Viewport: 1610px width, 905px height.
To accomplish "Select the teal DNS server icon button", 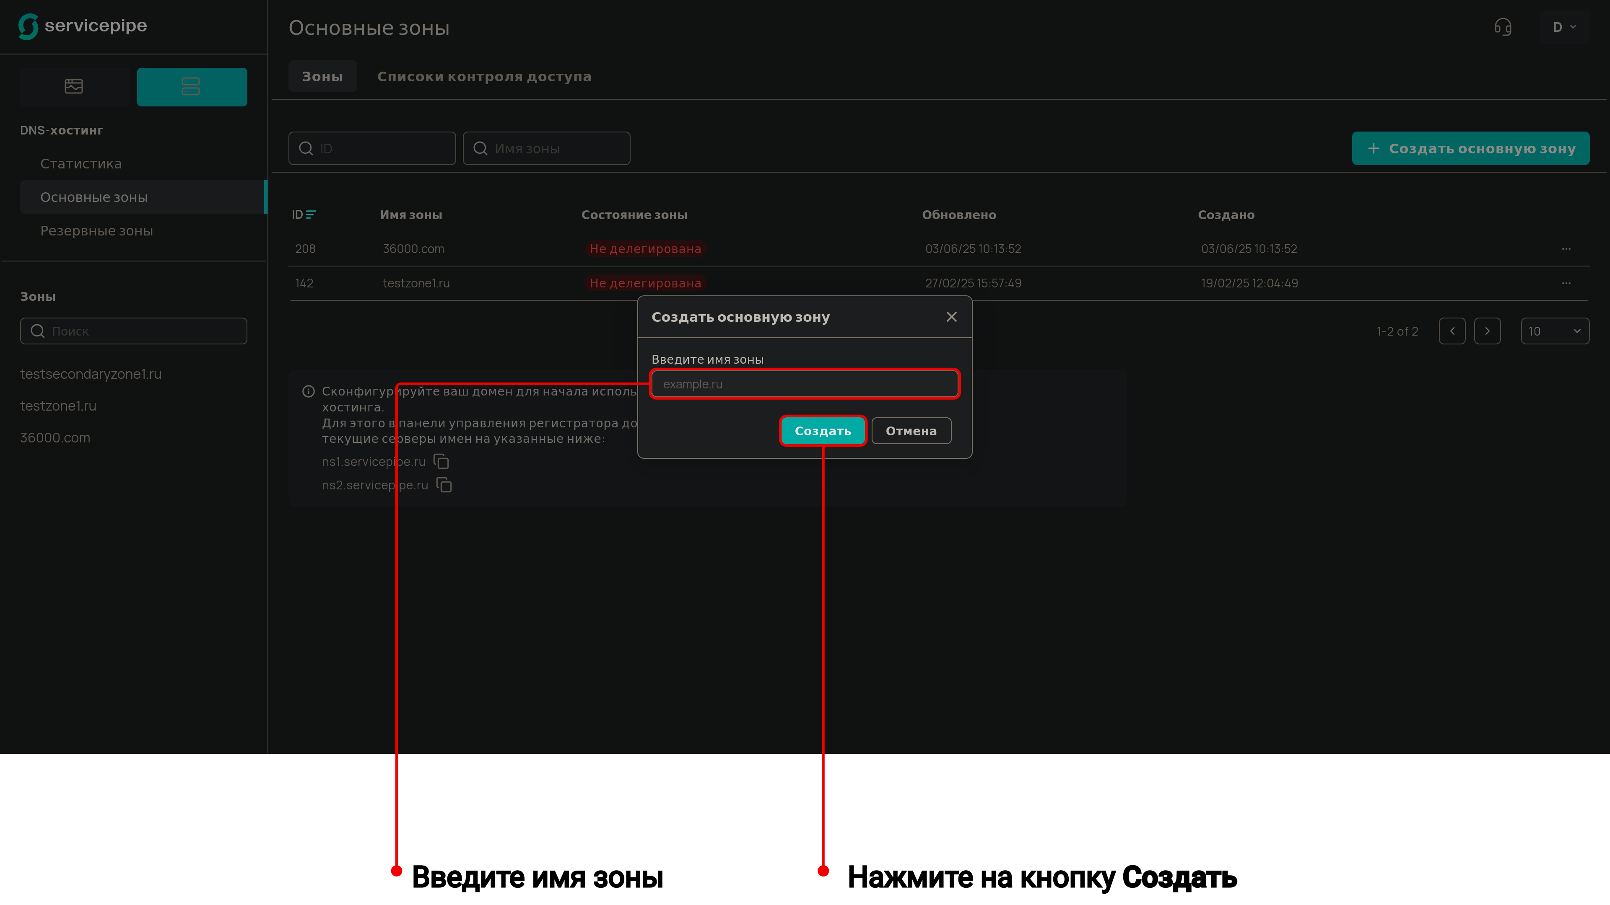I will pyautogui.click(x=191, y=86).
